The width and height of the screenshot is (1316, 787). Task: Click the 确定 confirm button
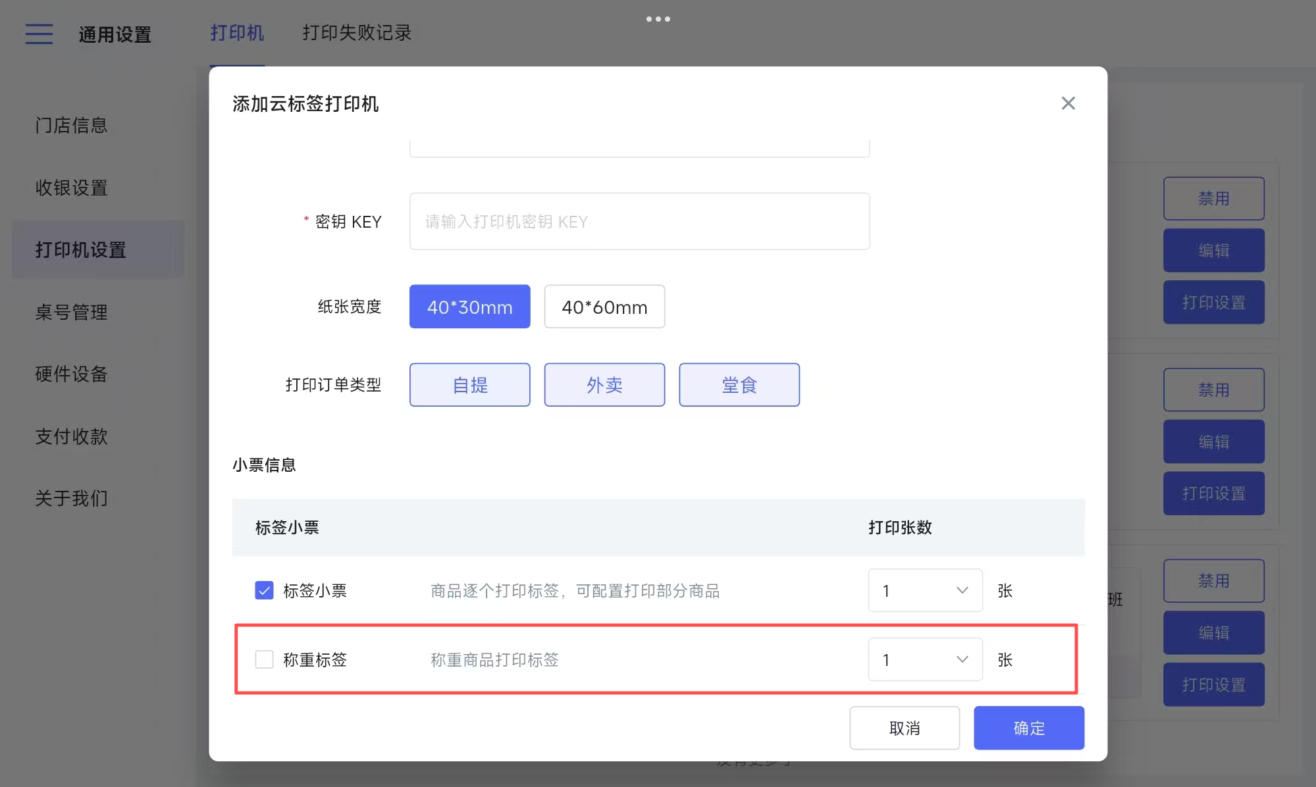coord(1028,728)
